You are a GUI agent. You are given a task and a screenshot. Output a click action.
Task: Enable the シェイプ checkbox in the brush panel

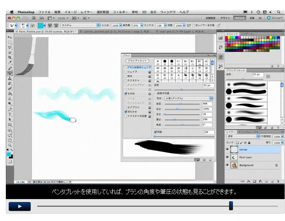pyautogui.click(x=126, y=72)
